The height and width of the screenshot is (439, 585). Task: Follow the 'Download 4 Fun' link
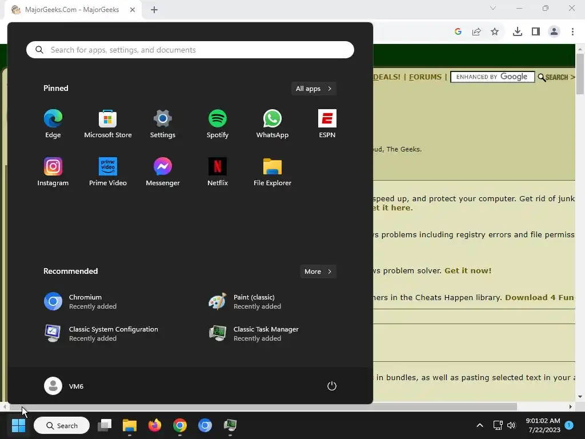[539, 297]
